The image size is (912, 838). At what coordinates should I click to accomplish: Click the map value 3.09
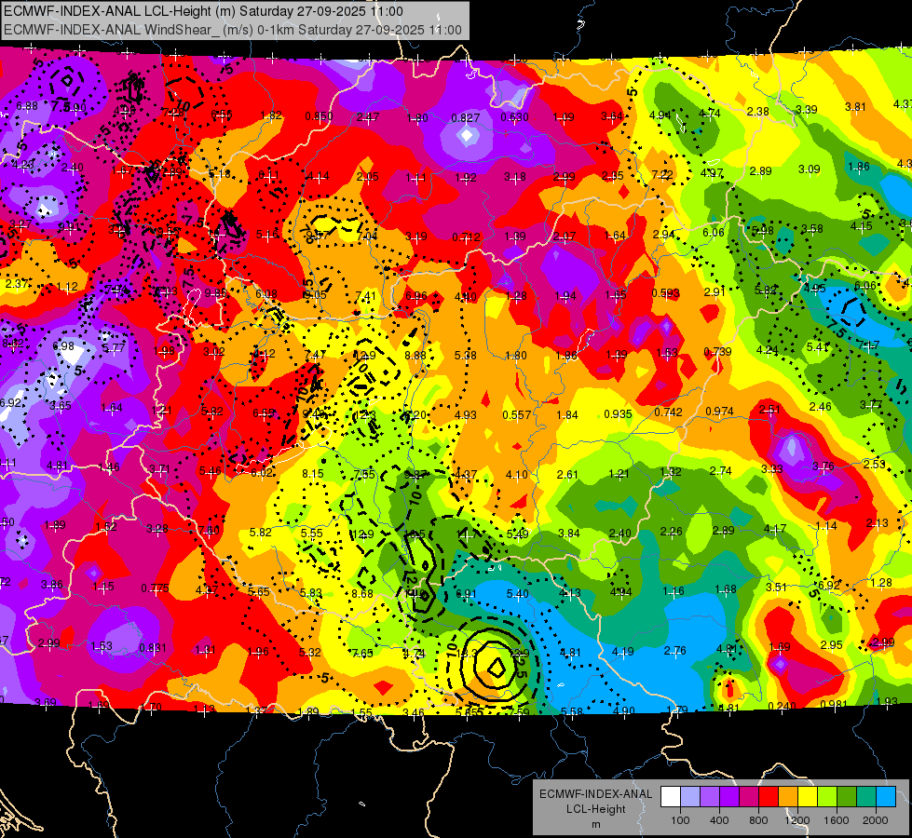tap(809, 169)
